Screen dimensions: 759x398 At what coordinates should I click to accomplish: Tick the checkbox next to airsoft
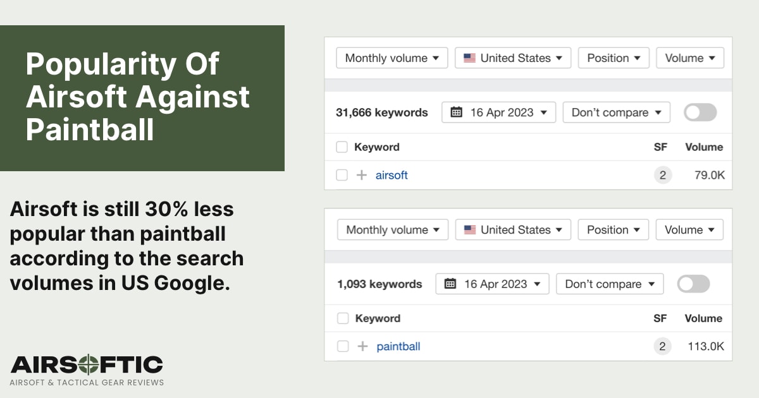click(x=342, y=175)
